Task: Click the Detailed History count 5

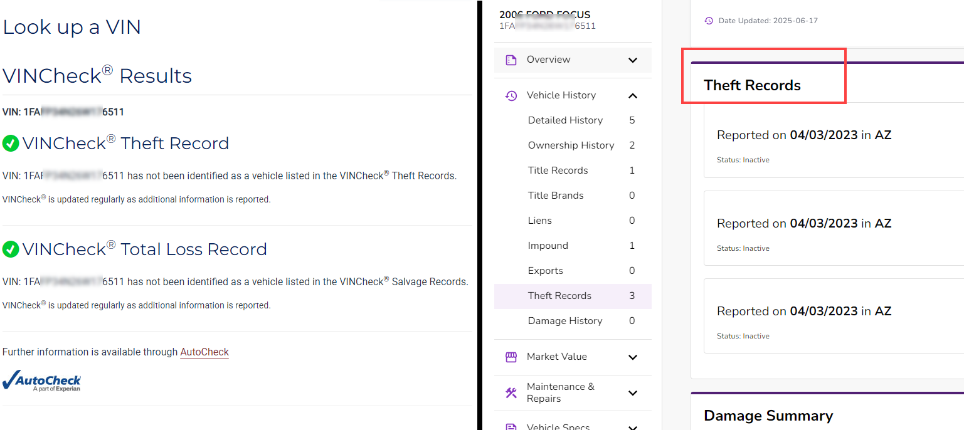Action: coord(632,120)
